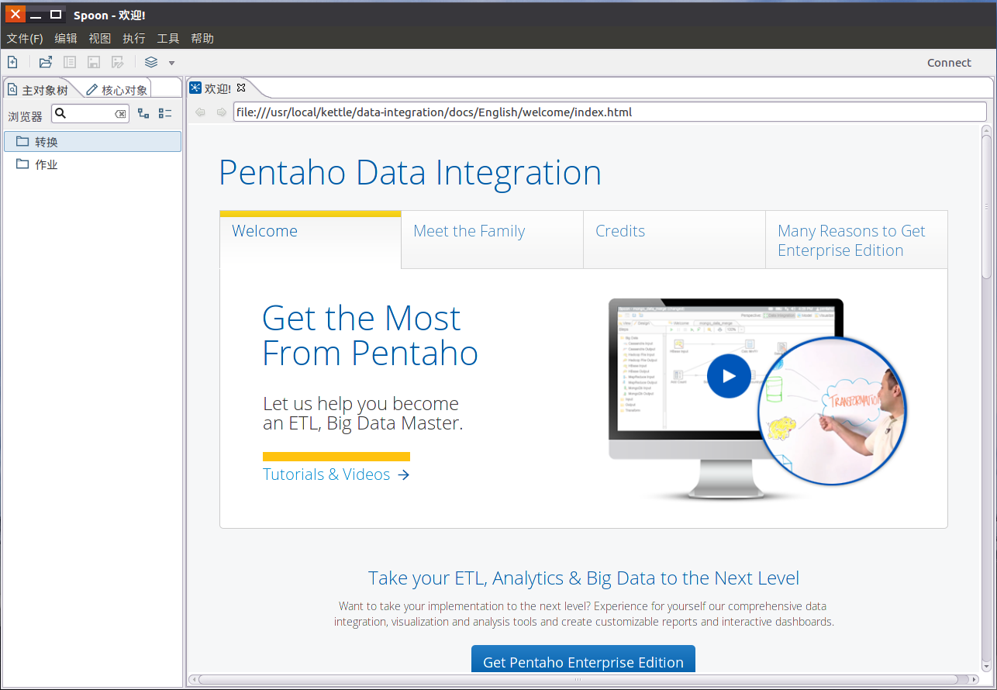Click the Save floppy disk icon

93,62
